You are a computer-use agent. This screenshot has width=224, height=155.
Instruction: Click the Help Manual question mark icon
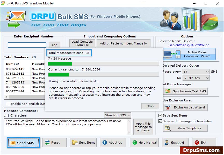135,142
